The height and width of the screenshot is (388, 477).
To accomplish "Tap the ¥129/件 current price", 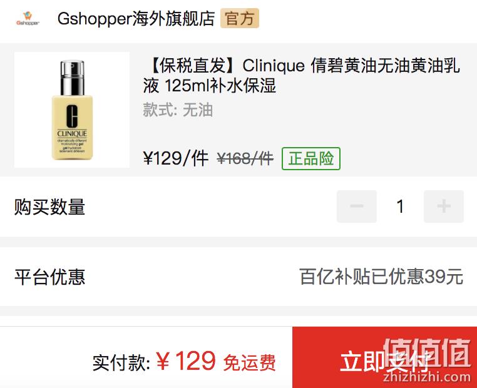I will click(x=176, y=158).
